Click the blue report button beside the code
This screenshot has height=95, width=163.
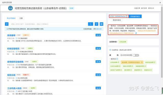coord(135,17)
